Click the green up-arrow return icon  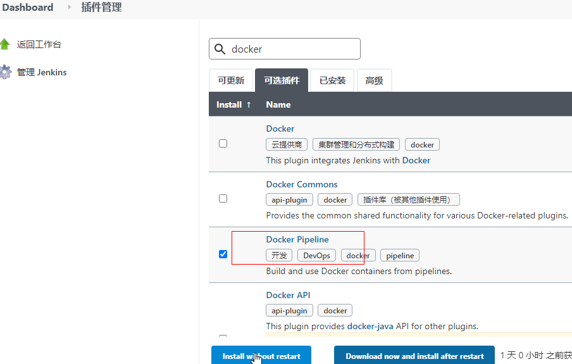(5, 44)
